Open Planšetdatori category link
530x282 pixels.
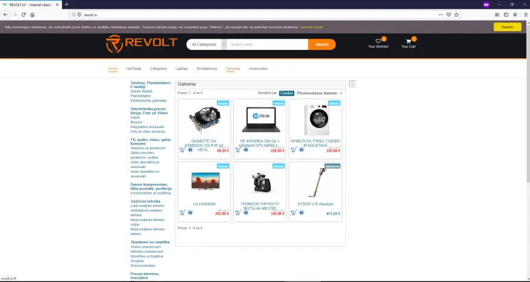click(x=141, y=96)
